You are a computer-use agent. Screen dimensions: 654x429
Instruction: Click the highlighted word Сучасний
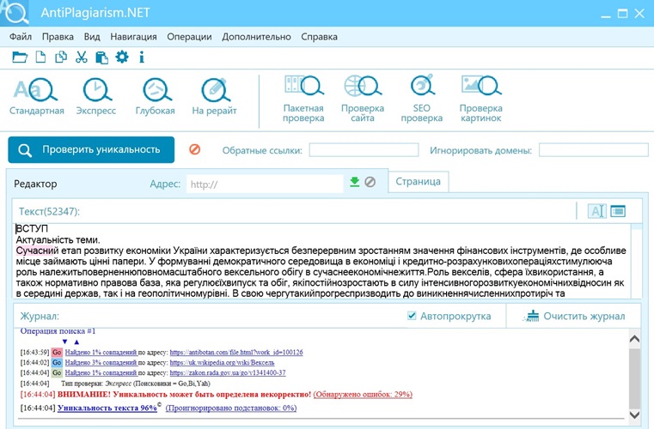[37, 251]
